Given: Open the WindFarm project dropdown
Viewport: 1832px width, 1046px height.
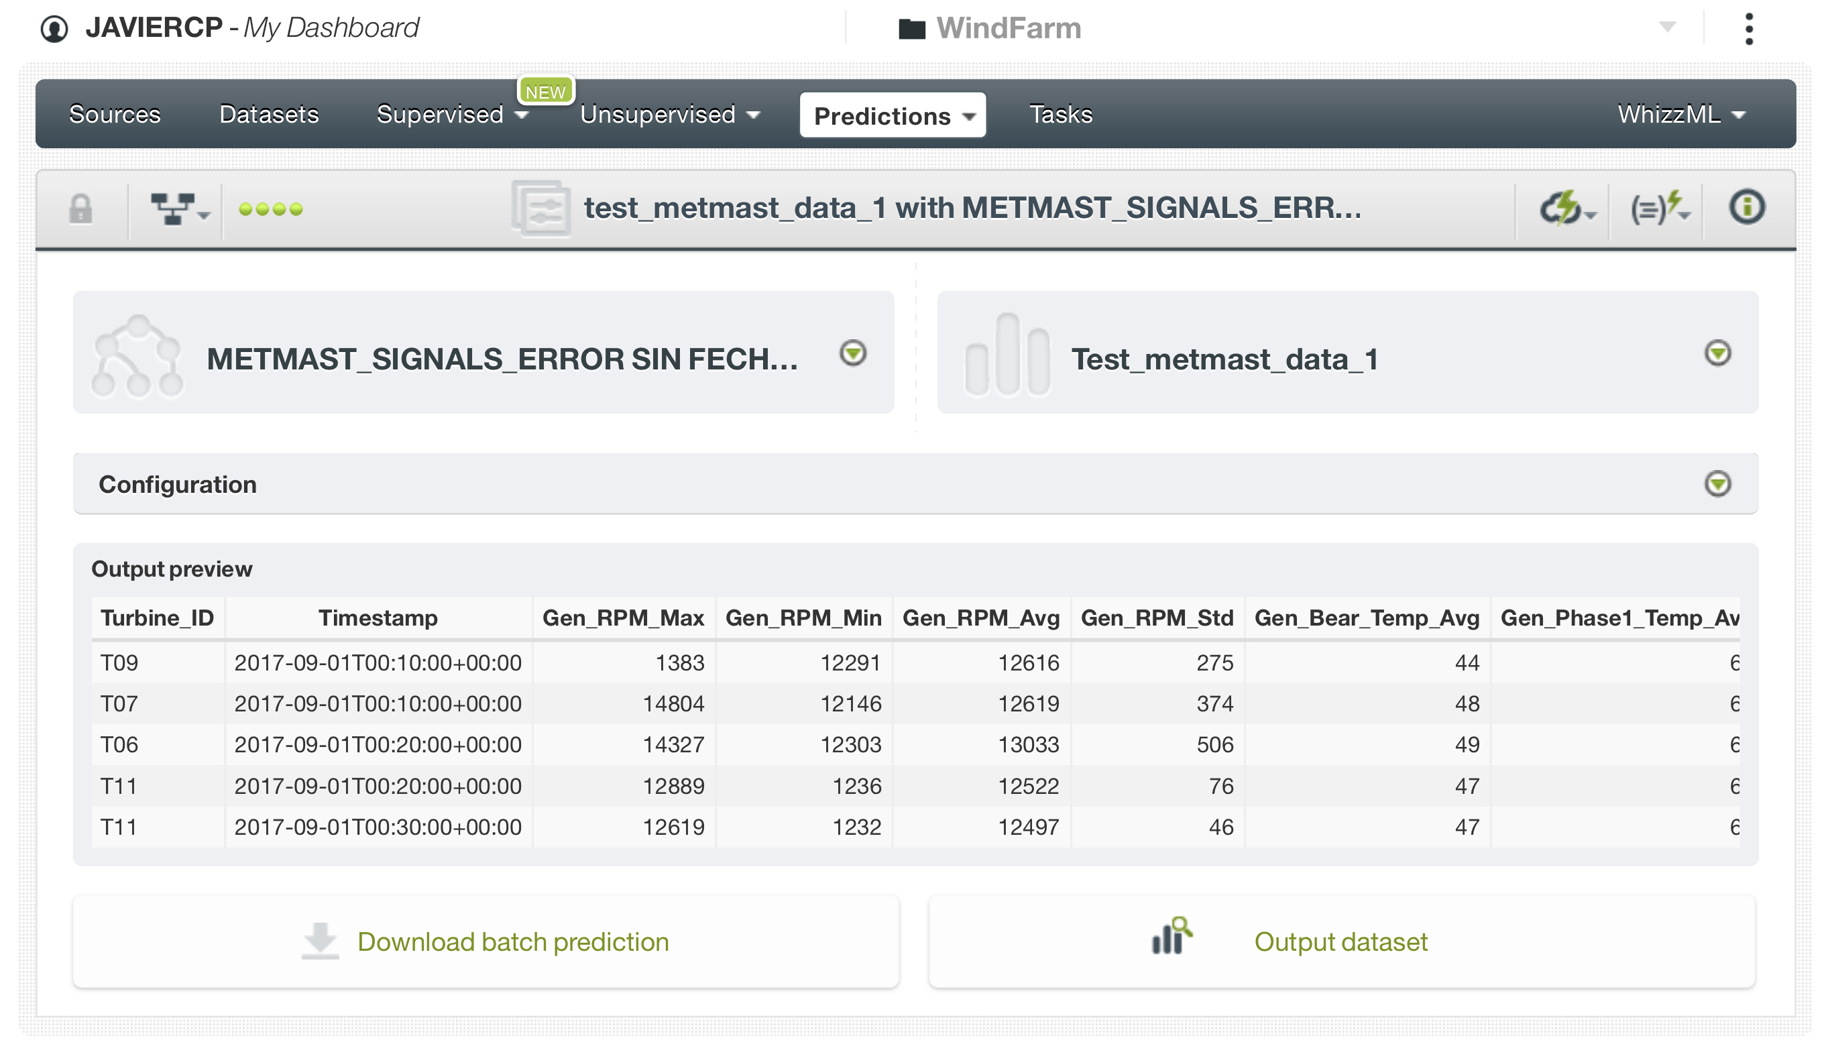Looking at the screenshot, I should (x=1667, y=27).
